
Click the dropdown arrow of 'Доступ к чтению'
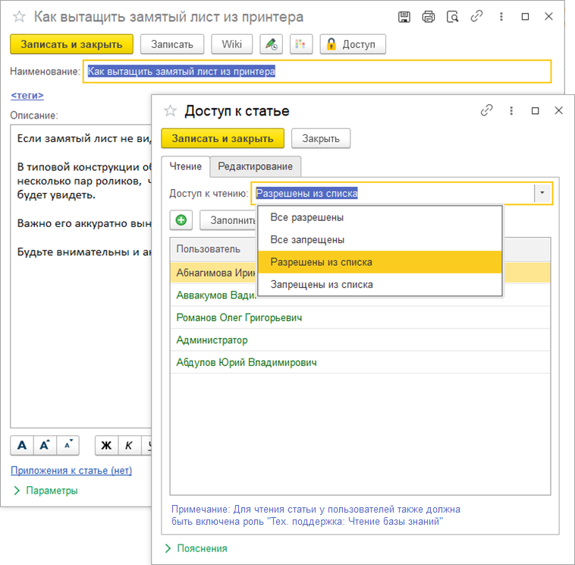point(542,194)
